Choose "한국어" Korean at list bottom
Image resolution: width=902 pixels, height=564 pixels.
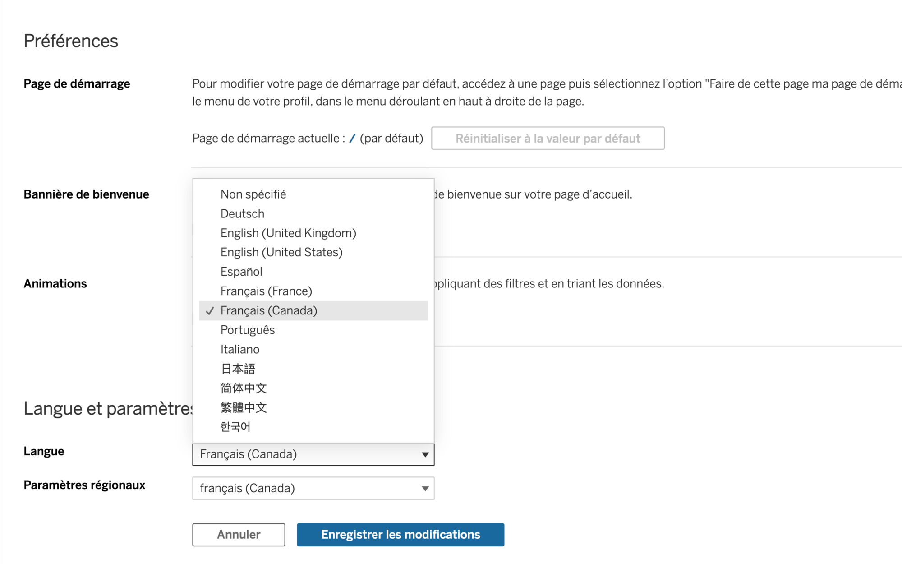(235, 426)
